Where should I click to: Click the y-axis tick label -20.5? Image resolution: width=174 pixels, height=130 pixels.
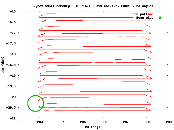[11, 108]
